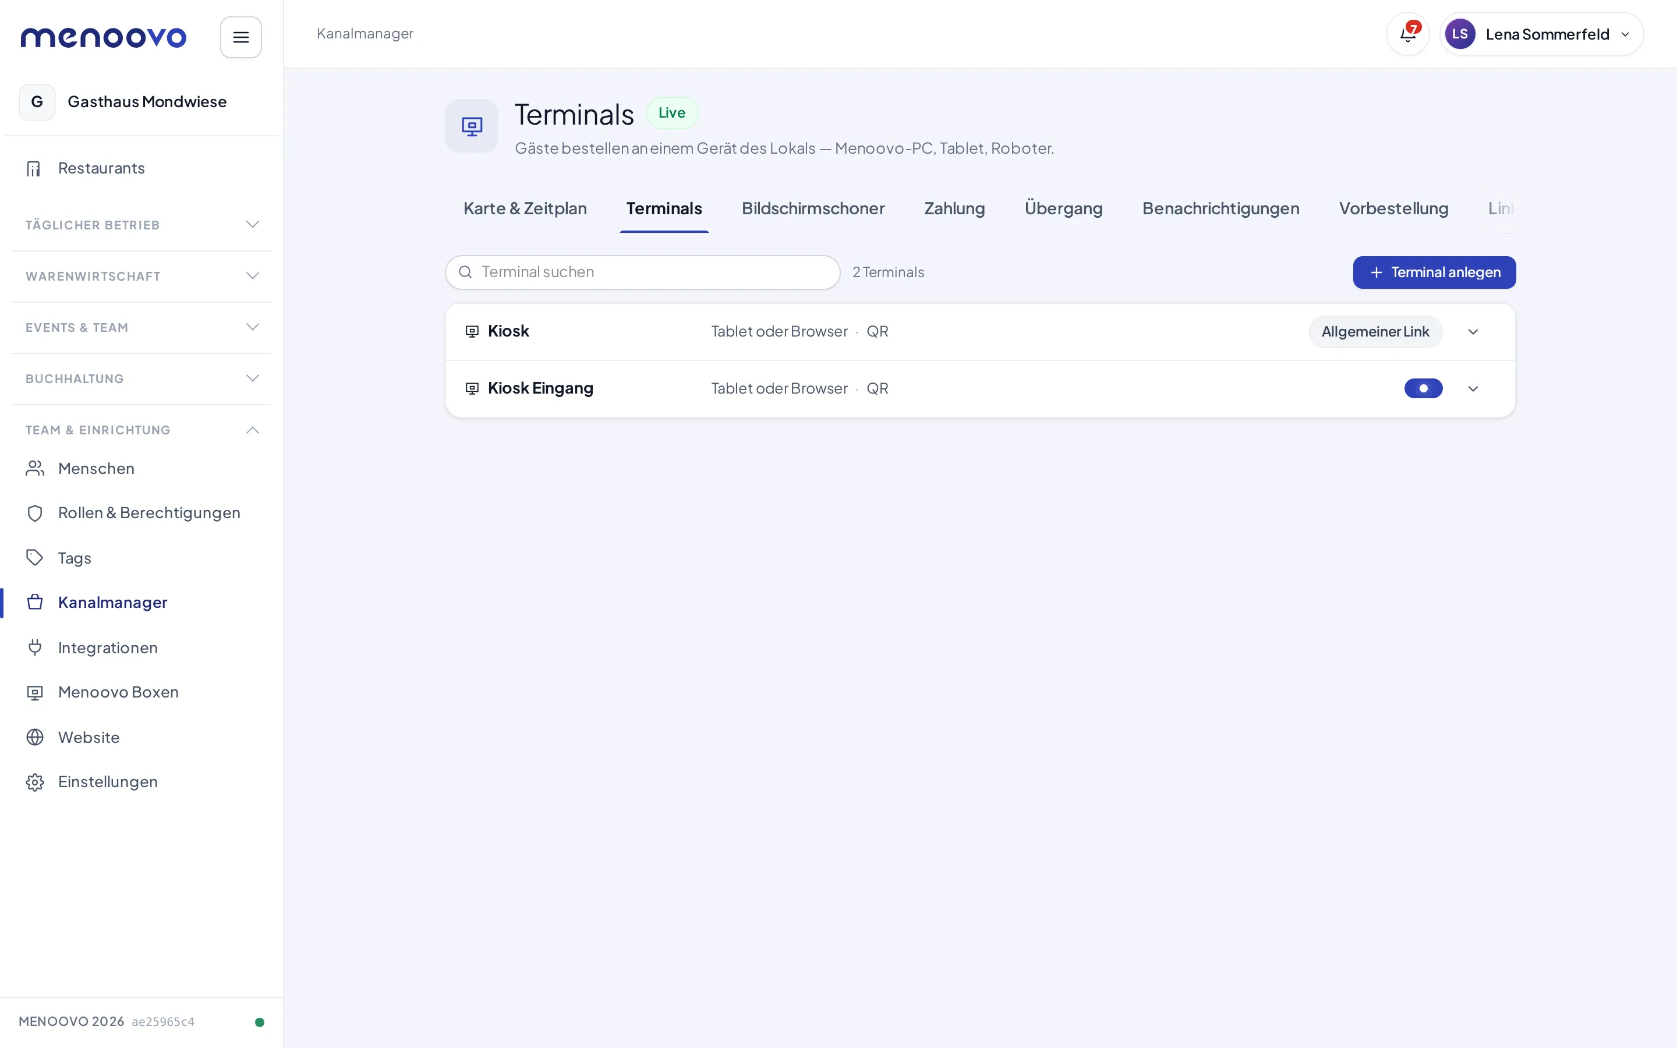Open Menoovo Boxen in the sidebar
This screenshot has width=1677, height=1048.
(141, 692)
